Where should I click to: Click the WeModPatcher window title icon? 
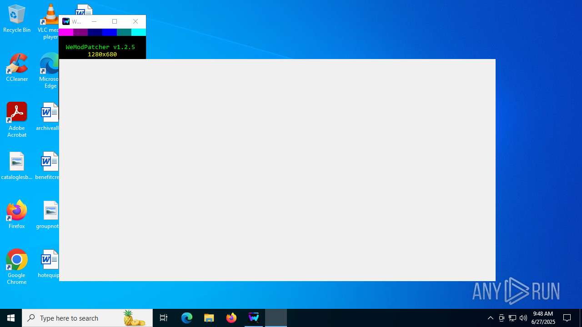(66, 21)
